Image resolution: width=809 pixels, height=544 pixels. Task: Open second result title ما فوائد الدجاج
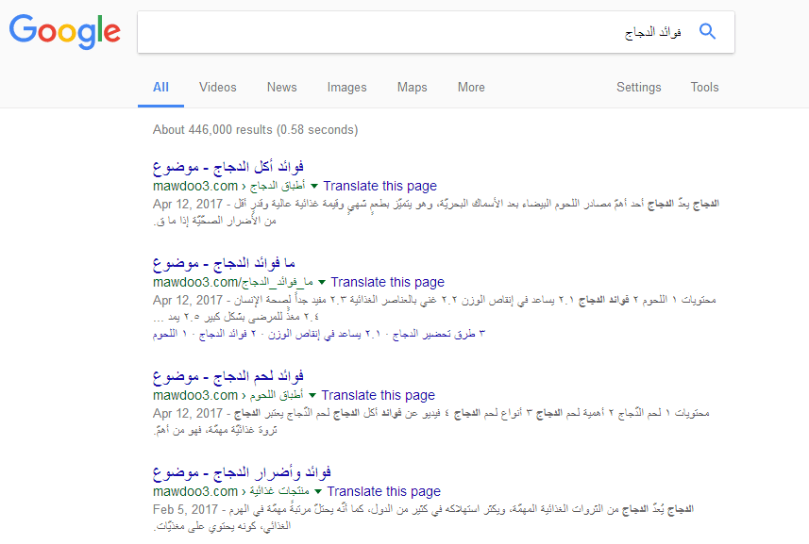click(224, 263)
